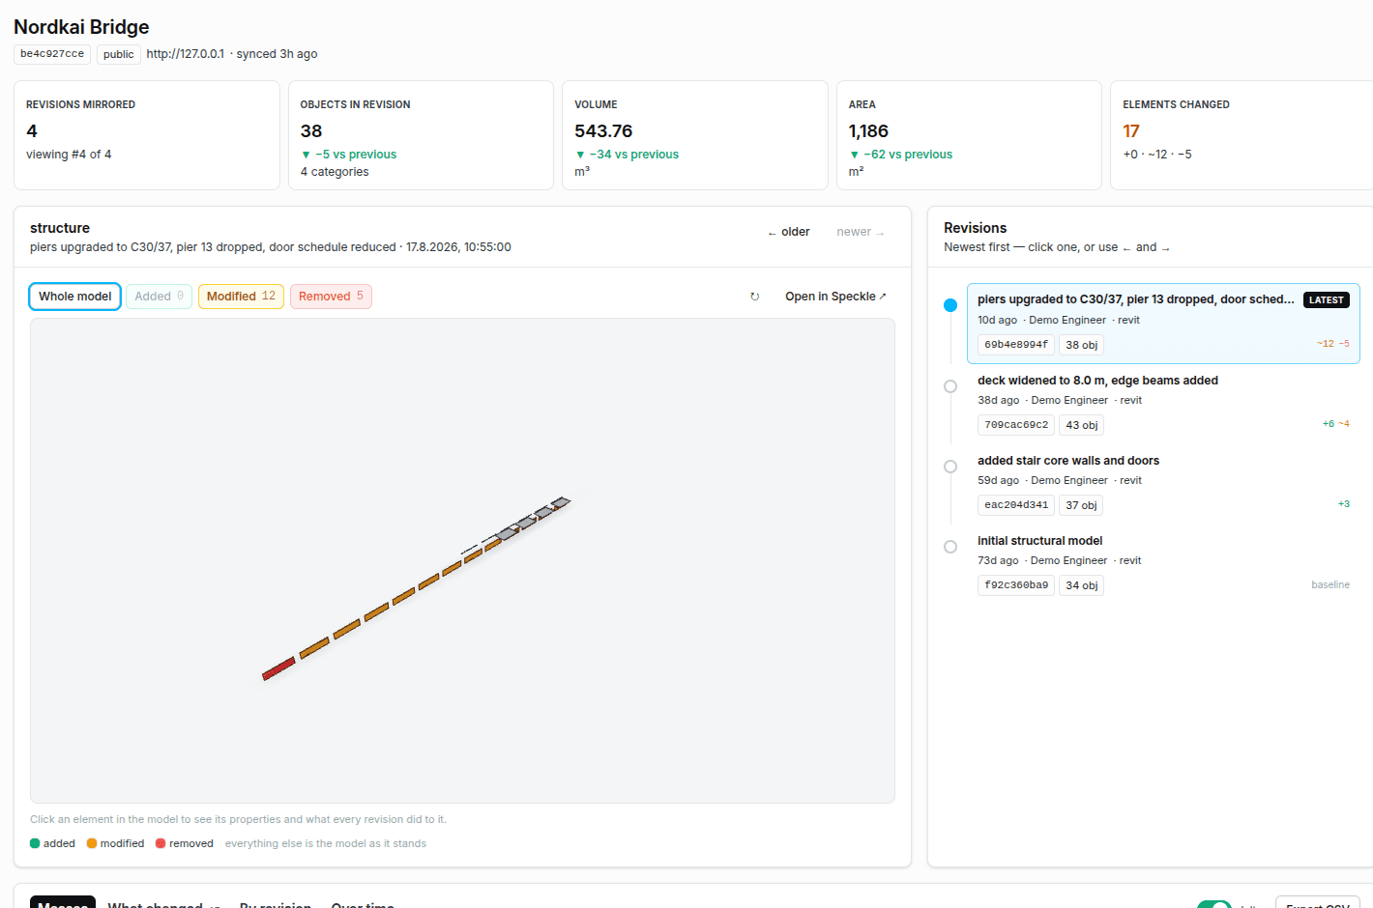The width and height of the screenshot is (1373, 908).
Task: Click the project ID chip be4c927cce
Action: 52,54
